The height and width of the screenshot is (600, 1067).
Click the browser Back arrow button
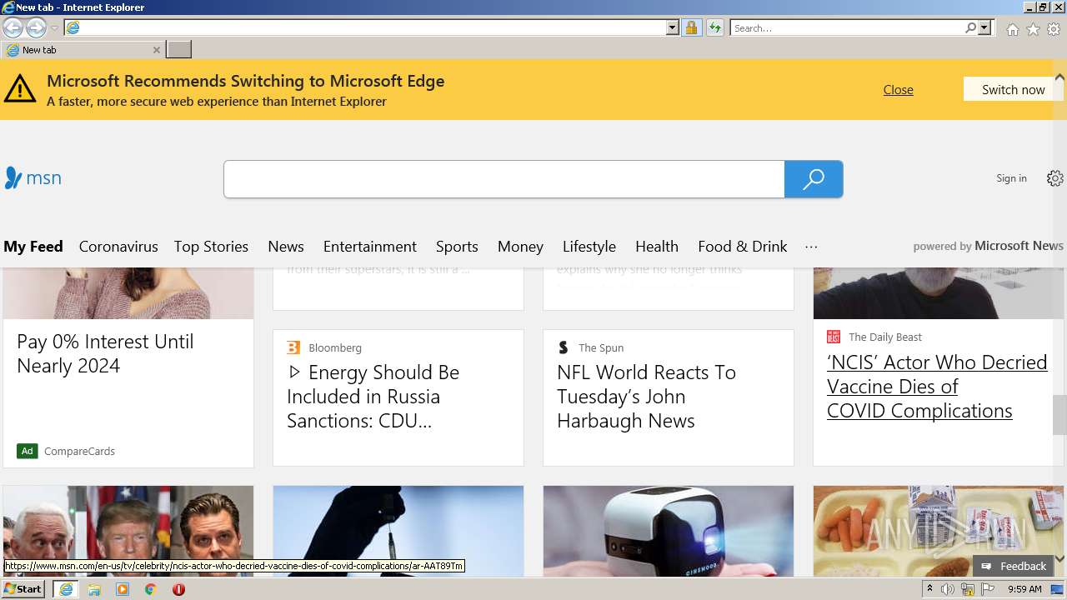pos(13,27)
